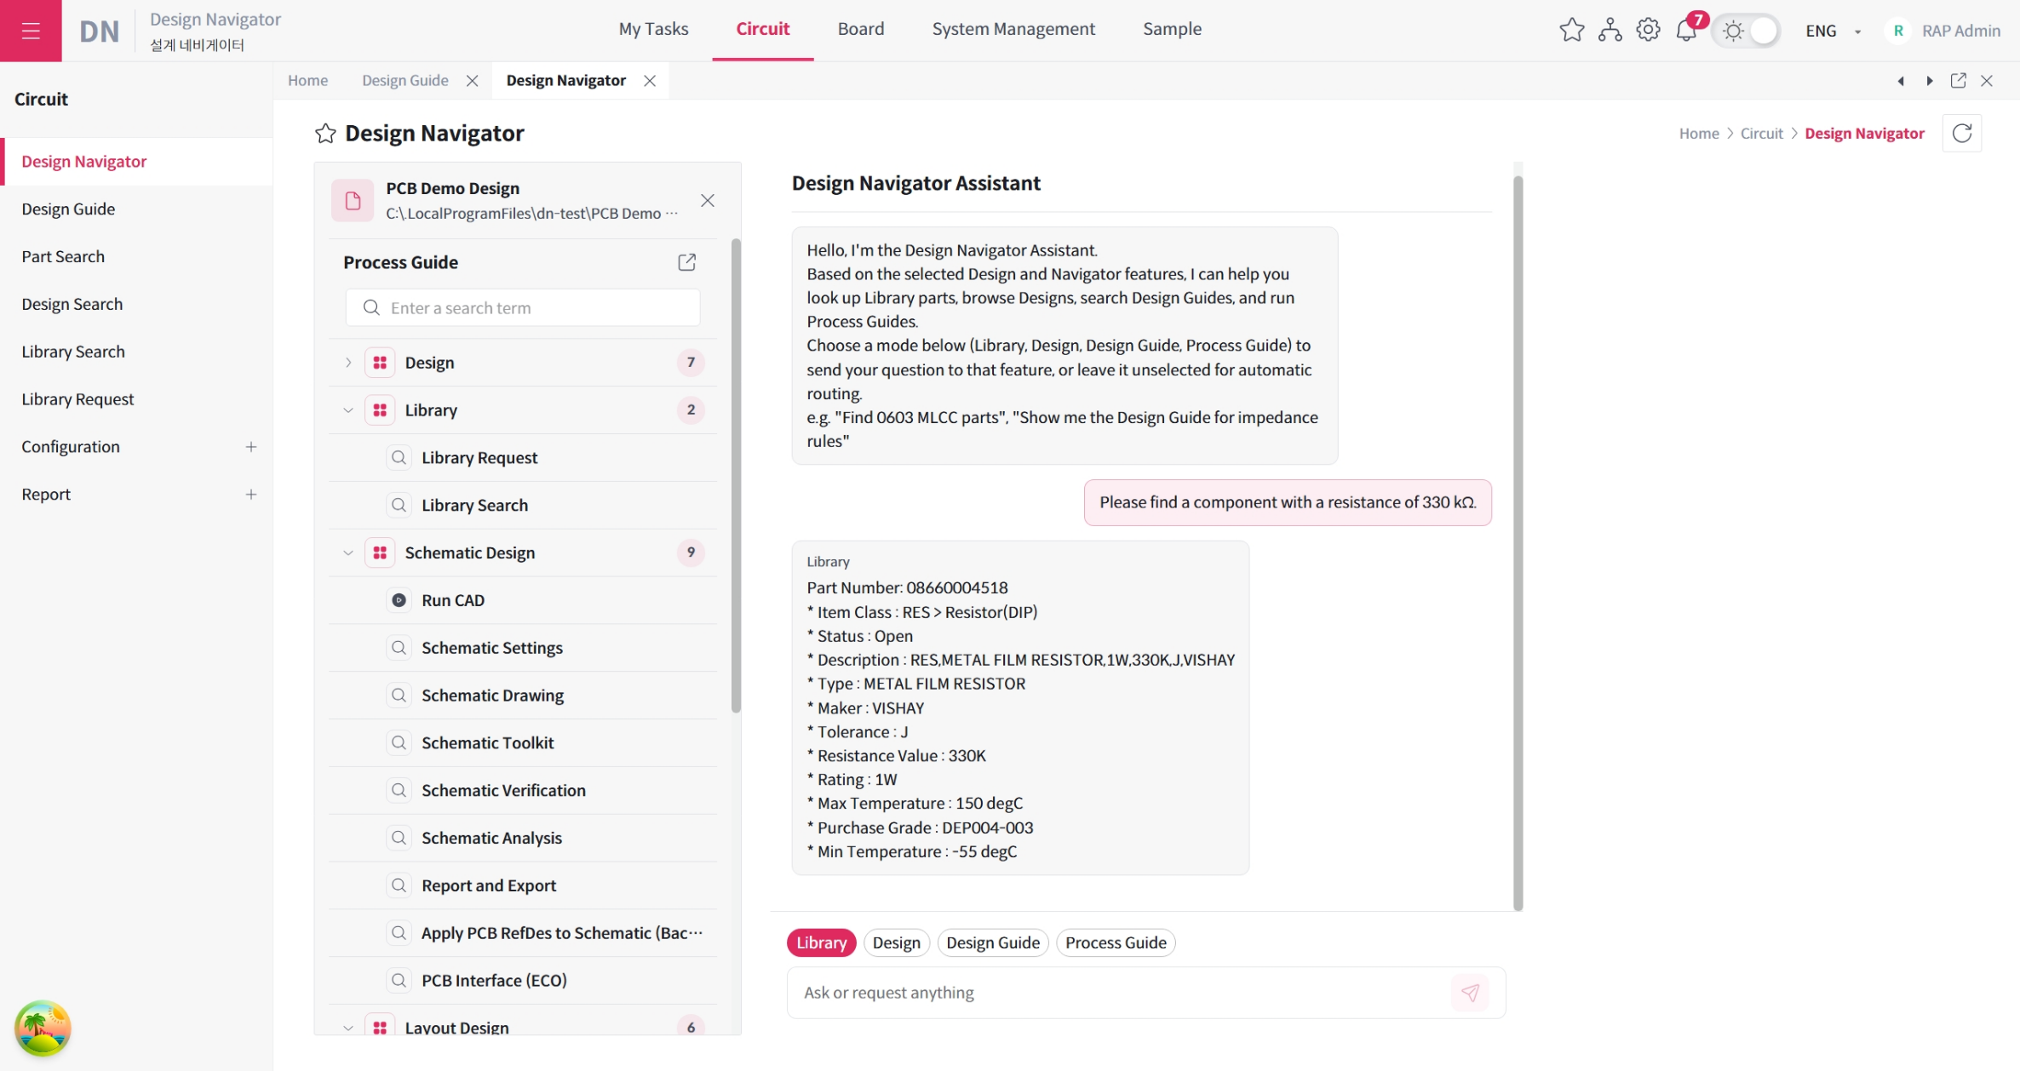Collapse the Schematic Design group
Image resolution: width=2020 pixels, height=1071 pixels.
(348, 553)
